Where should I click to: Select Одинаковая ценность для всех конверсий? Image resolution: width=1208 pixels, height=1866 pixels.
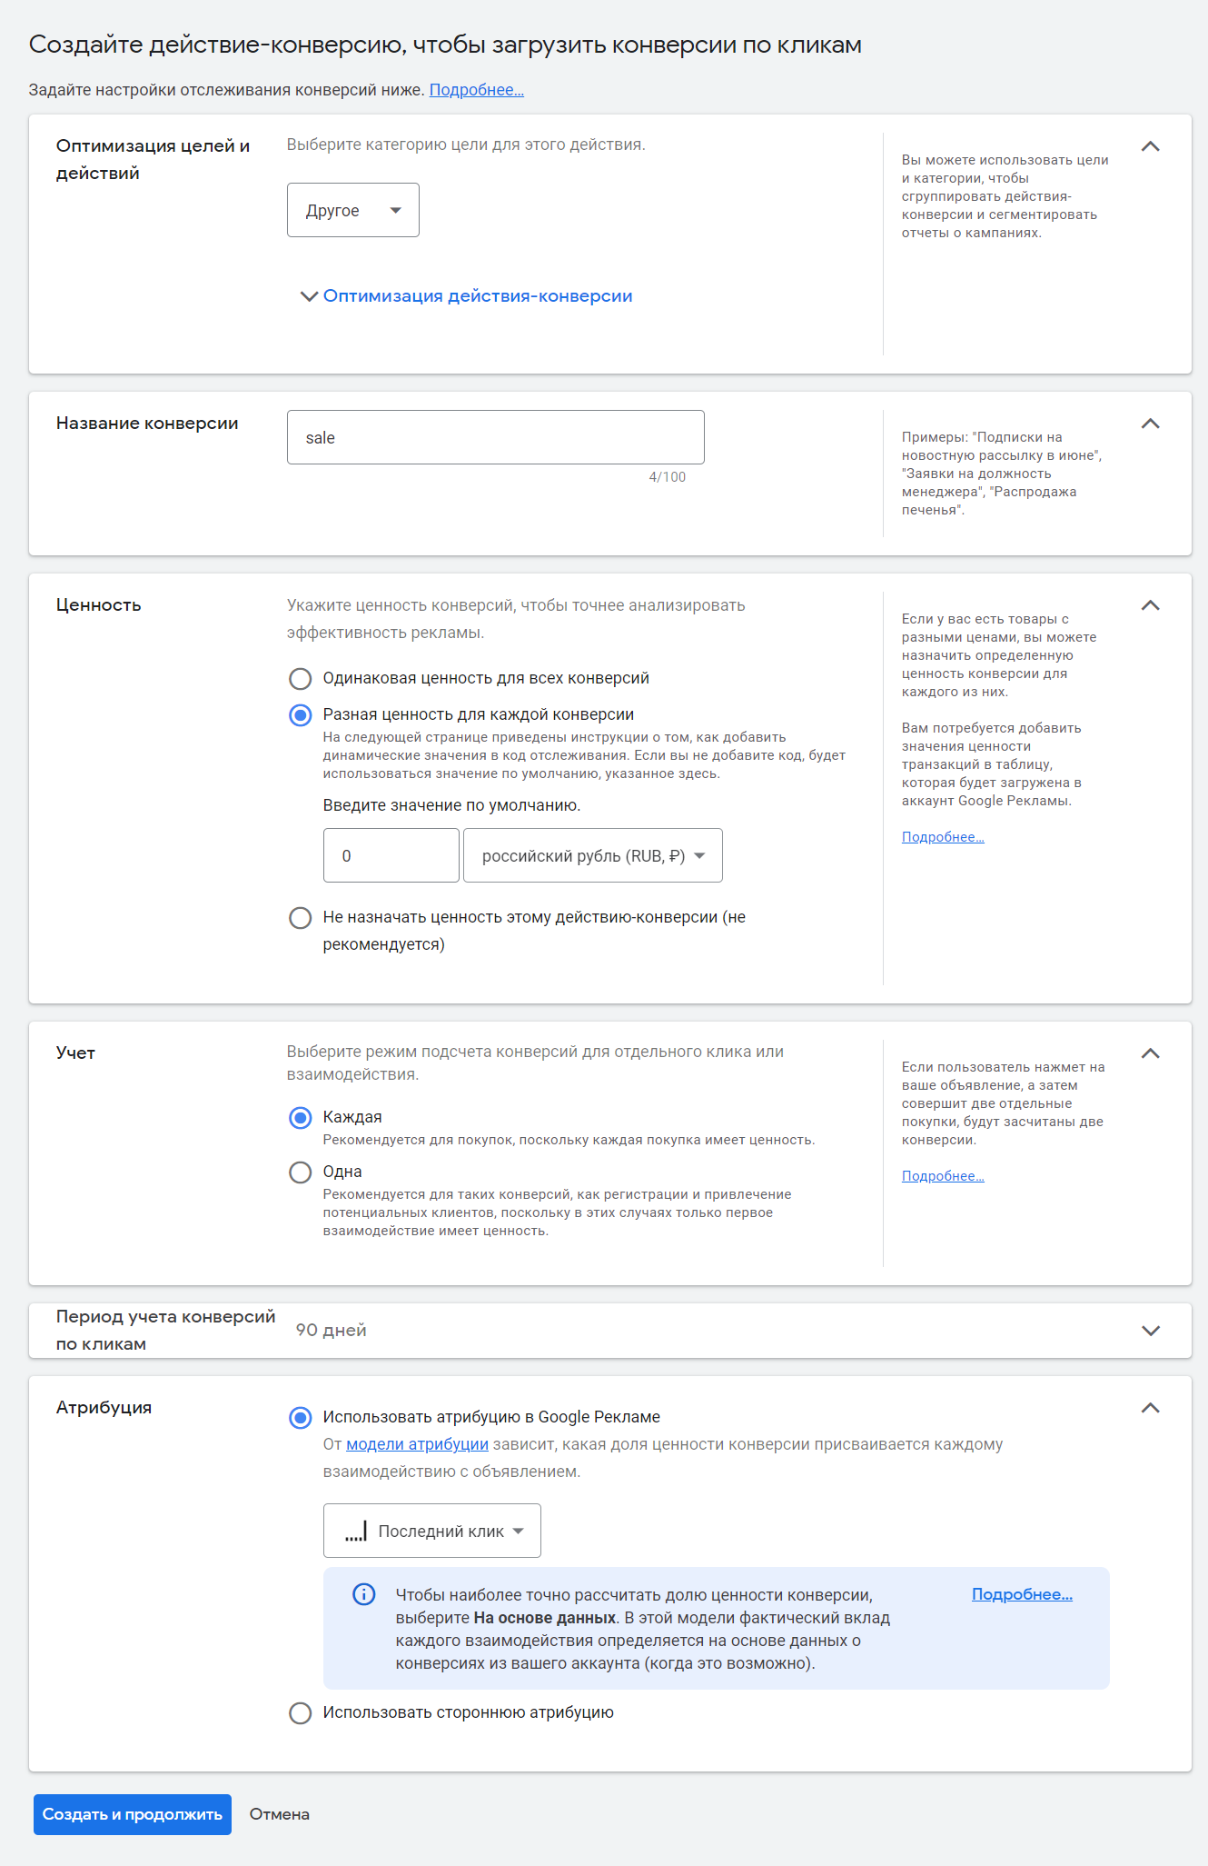pos(300,679)
